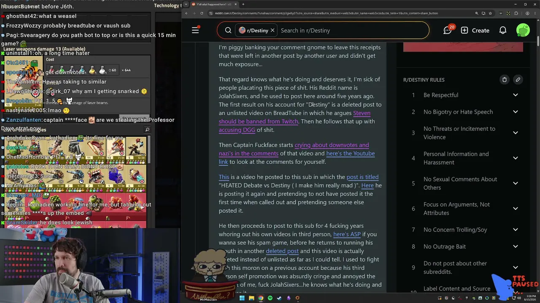
Task: Click the 'R/DESTINY RULES' heading
Action: pos(424,80)
